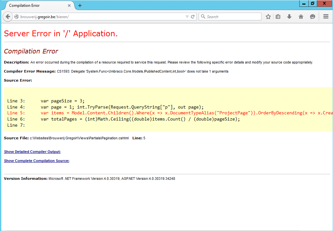Restore the browser window size
The image size is (333, 231).
313,4
